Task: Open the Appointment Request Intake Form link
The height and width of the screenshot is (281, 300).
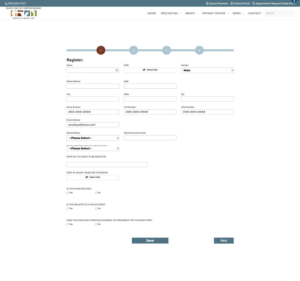Action: pos(274,3)
